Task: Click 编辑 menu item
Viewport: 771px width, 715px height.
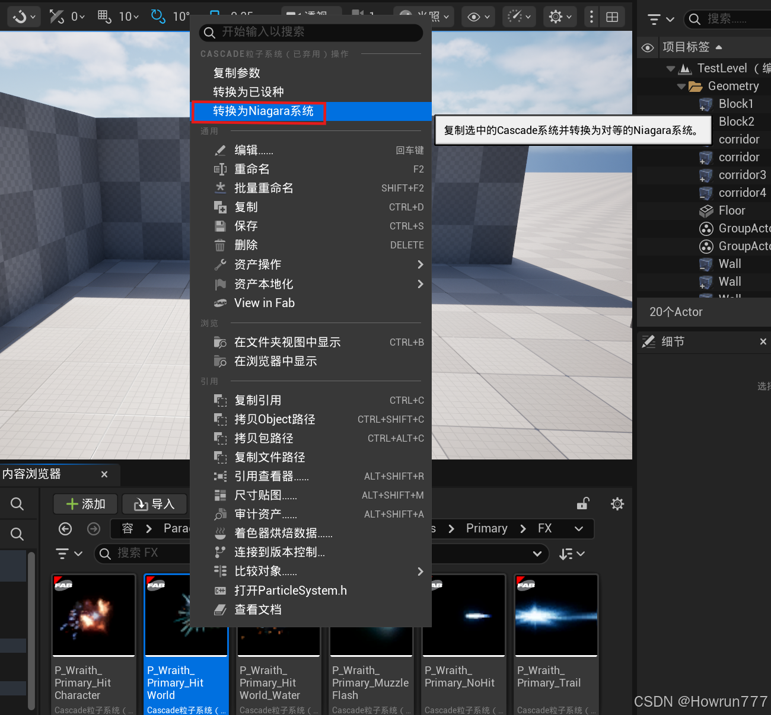Action: [x=254, y=150]
